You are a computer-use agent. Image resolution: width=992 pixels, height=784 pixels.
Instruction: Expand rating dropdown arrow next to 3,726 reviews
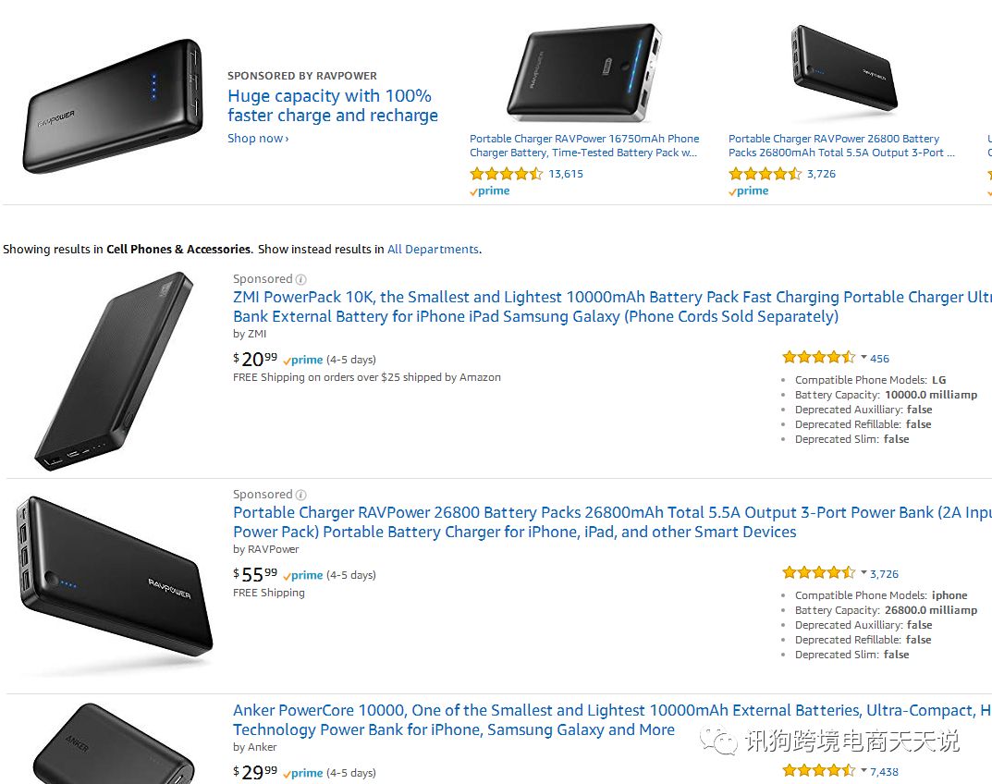[863, 573]
